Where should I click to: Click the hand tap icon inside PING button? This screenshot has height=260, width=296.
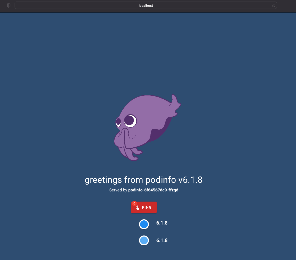point(137,208)
